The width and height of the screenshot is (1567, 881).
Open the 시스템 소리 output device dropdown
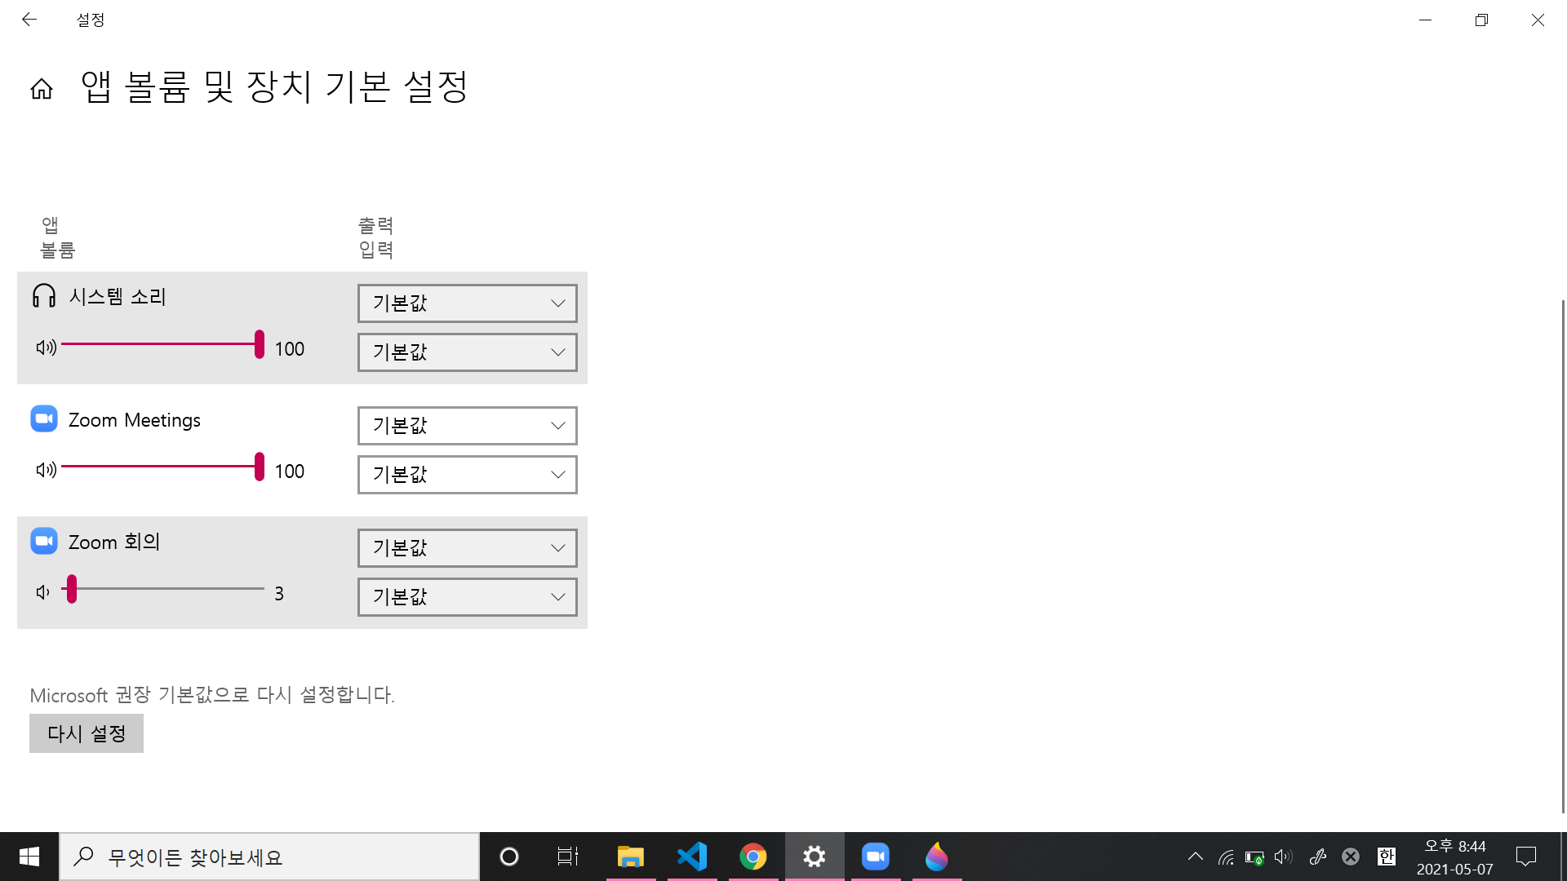coord(468,303)
